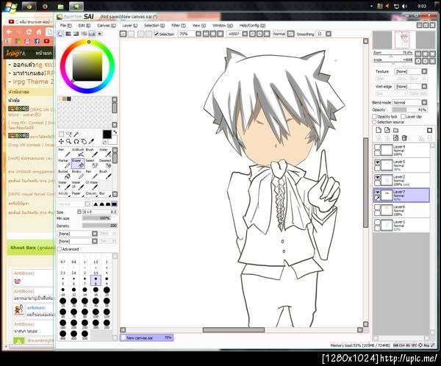Select the zoom magnifier tool
The width and height of the screenshot is (441, 366).
coord(68,141)
